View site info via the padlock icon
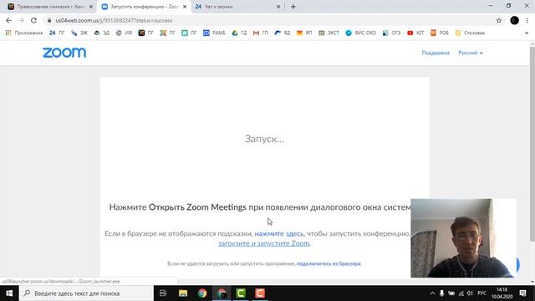This screenshot has height=301, width=535. click(49, 20)
